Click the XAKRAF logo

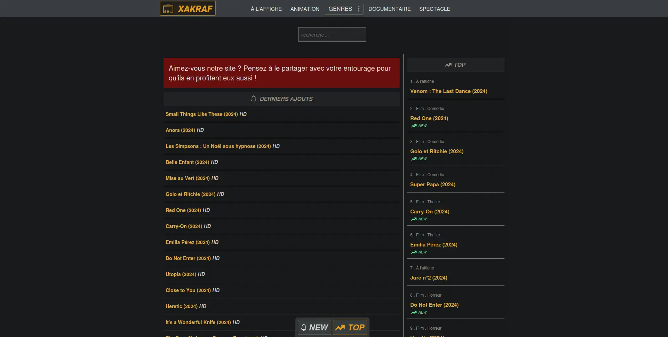pyautogui.click(x=188, y=8)
